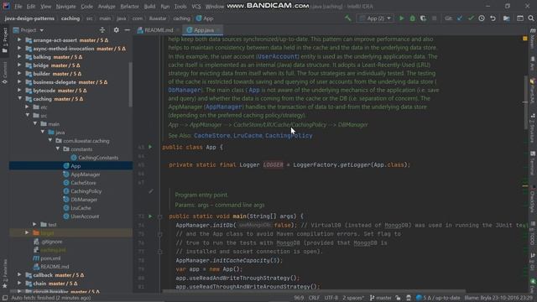Click the Structure tool window stripe button
Screen dimensions: 537x302
533,128
